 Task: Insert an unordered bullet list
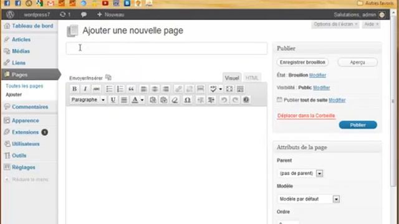click(109, 89)
